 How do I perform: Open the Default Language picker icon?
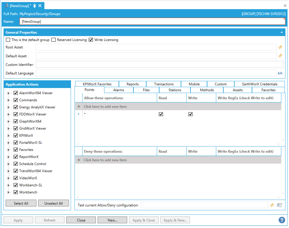[x=280, y=73]
